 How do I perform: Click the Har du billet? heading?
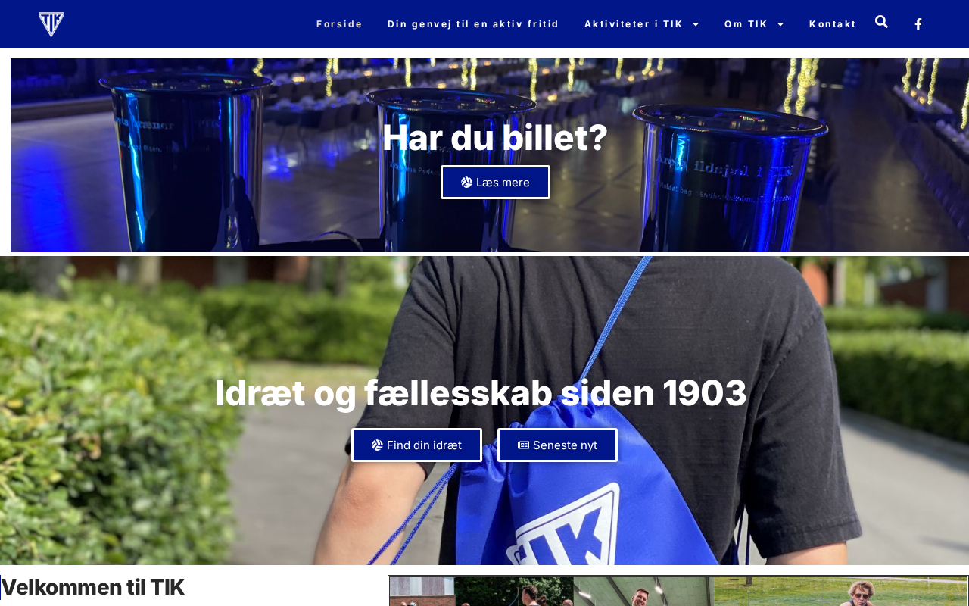pos(495,138)
